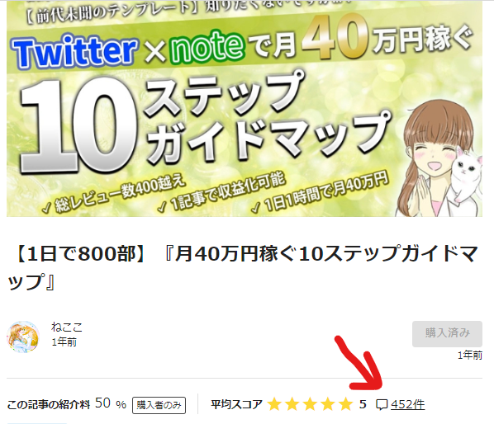Click the first yellow rating star

tap(274, 404)
